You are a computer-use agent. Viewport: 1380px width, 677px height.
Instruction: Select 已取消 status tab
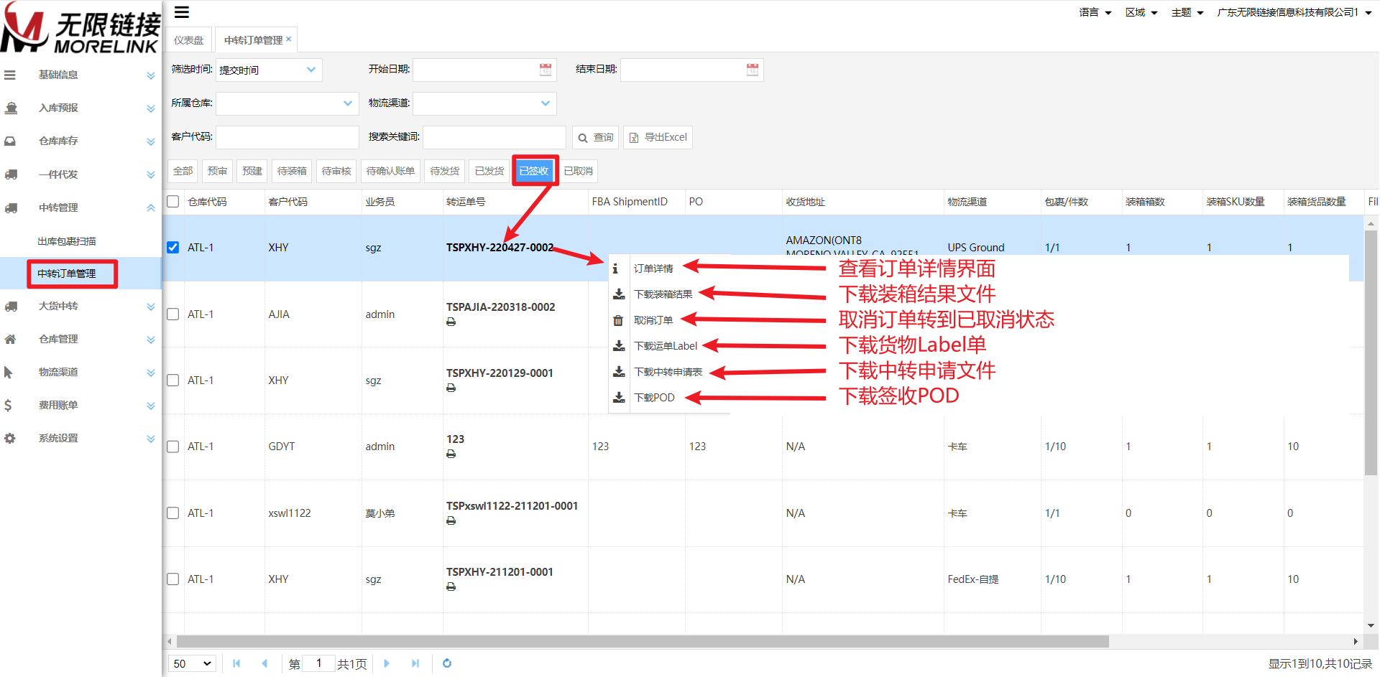[579, 171]
